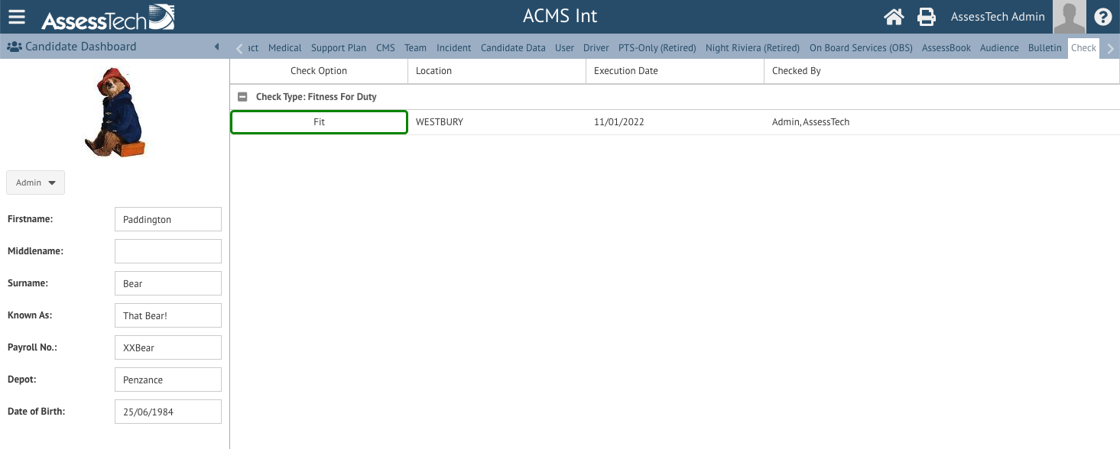Click the Date of Birth field
Image resolution: width=1120 pixels, height=449 pixels.
(167, 412)
